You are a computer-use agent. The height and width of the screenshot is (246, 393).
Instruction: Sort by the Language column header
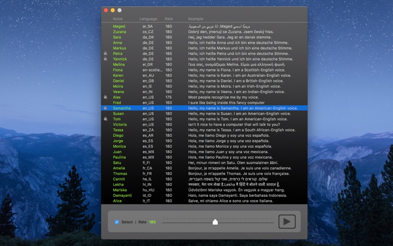tap(148, 19)
